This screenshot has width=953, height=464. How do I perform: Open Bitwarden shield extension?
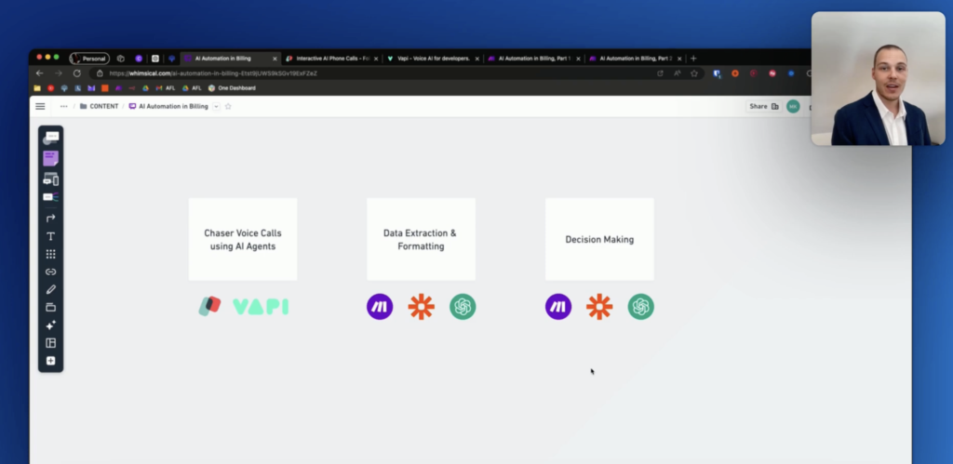click(x=718, y=73)
